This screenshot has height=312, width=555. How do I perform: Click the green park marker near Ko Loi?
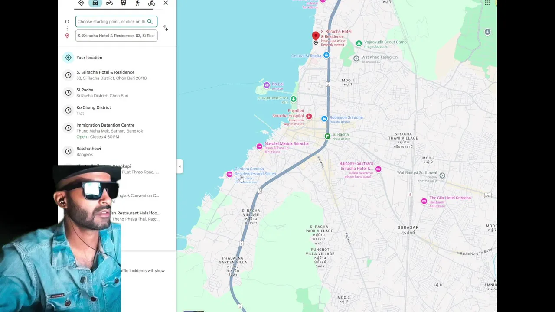(294, 99)
